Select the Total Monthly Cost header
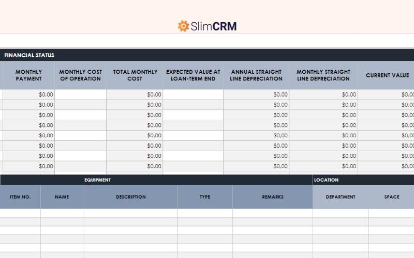The height and width of the screenshot is (258, 414). click(x=135, y=75)
